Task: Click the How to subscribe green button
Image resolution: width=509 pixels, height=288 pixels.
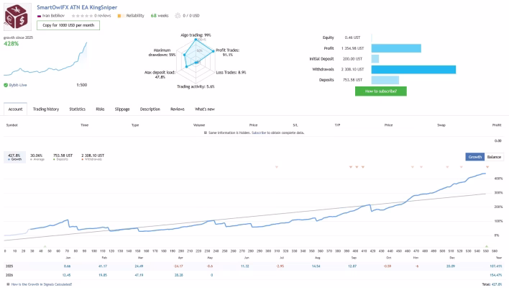Action: [x=381, y=91]
